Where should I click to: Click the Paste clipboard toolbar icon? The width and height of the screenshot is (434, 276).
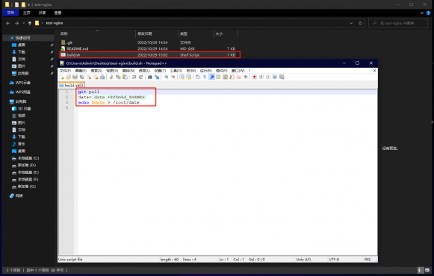click(x=125, y=77)
